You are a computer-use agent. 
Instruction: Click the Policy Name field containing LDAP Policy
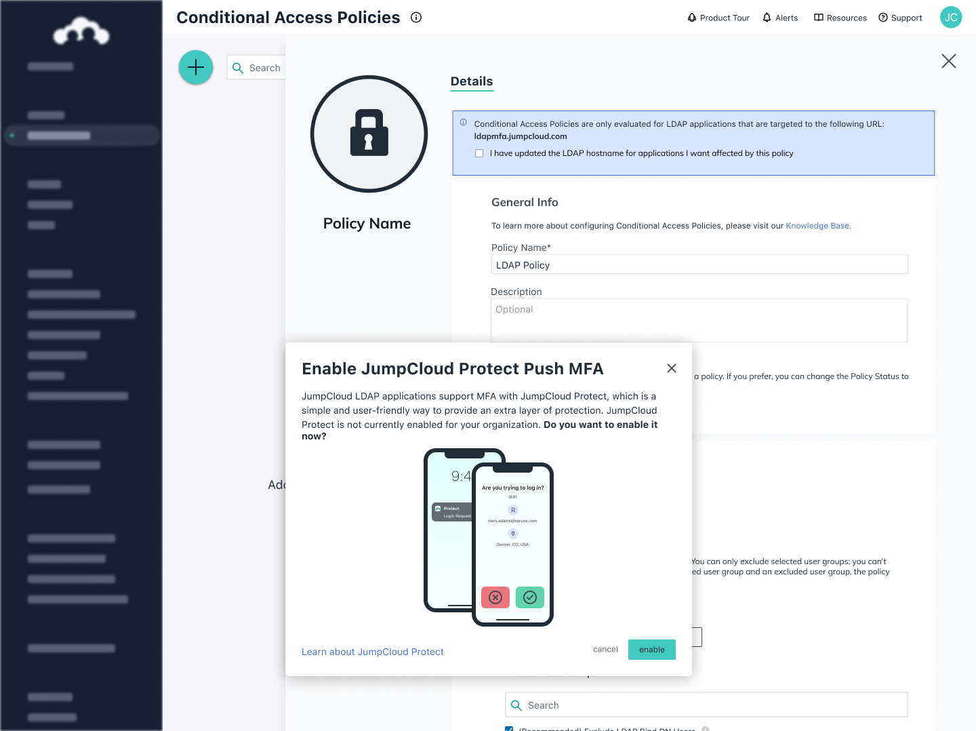699,264
